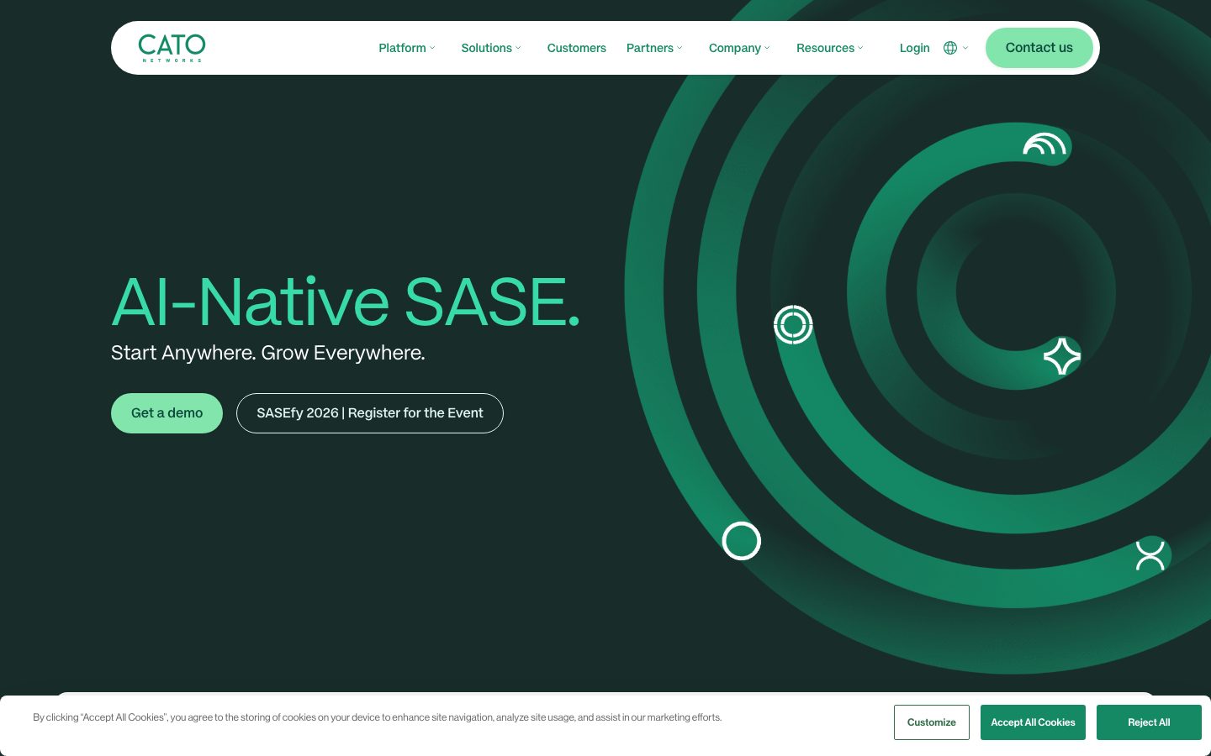Click the Login link

tap(914, 48)
